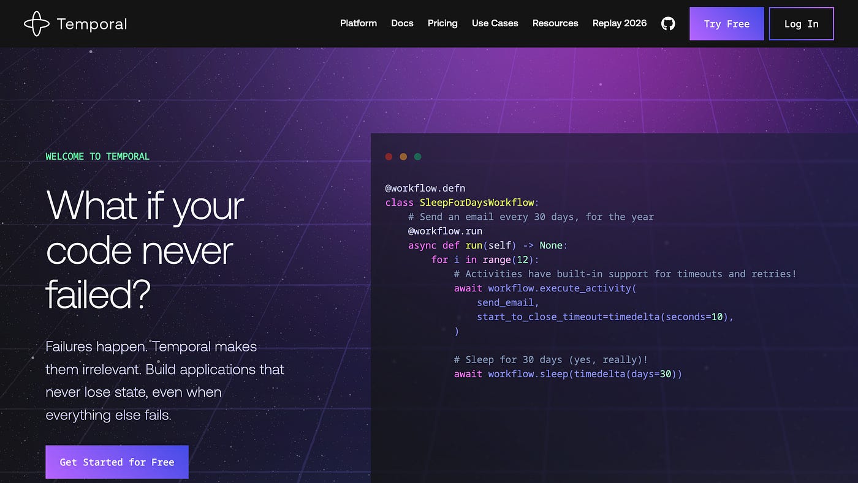
Task: Click the 'await workflow.sleep' line
Action: point(568,373)
